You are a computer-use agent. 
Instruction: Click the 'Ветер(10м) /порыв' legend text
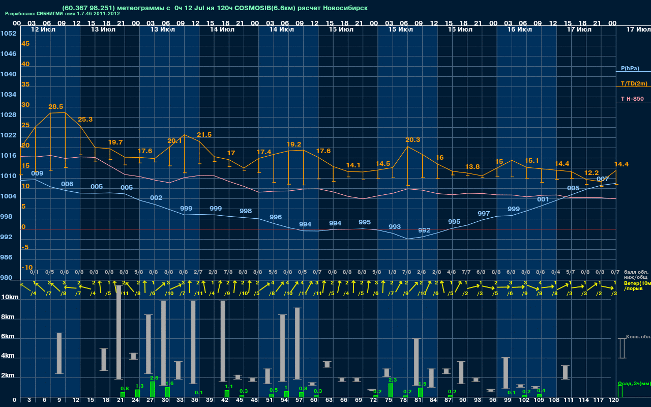[637, 285]
